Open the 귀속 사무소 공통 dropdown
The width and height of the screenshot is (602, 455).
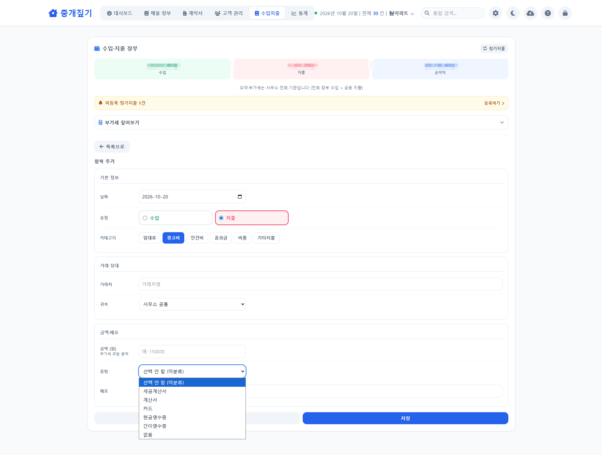point(192,304)
